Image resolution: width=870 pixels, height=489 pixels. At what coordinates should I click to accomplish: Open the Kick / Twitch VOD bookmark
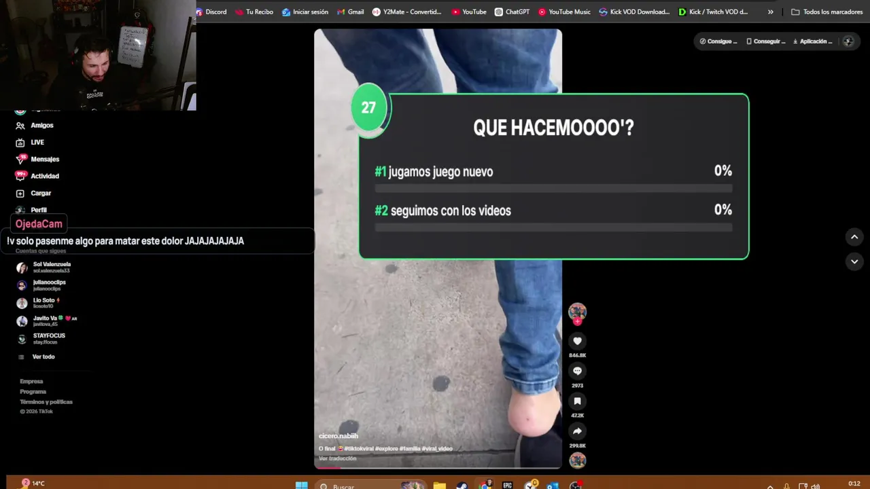[713, 12]
